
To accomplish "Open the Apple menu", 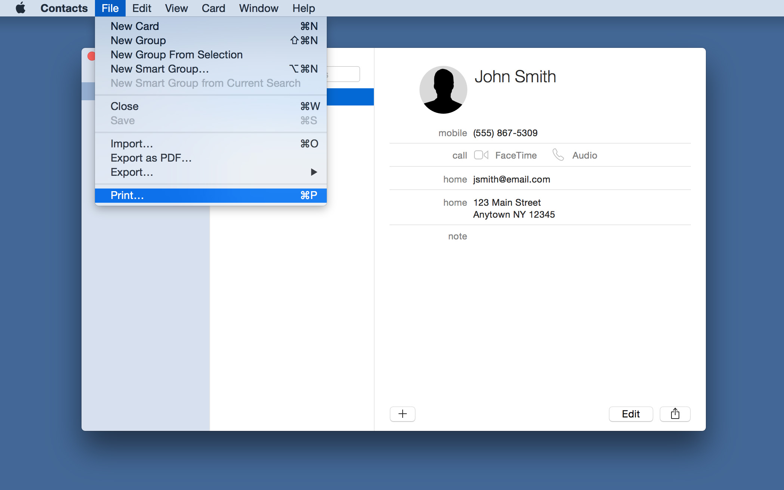I will [x=21, y=8].
